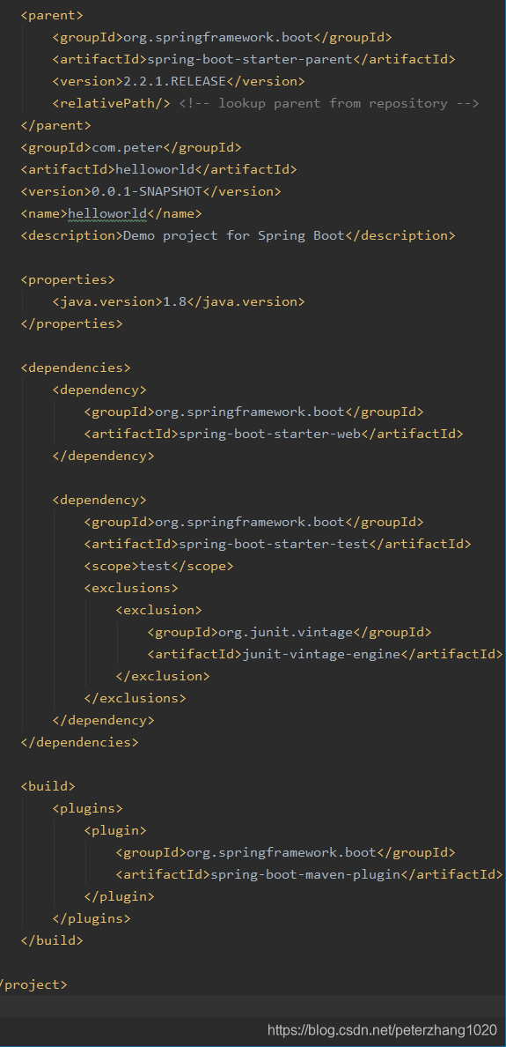
Task: Click the closing plugin tag
Action: point(120,896)
